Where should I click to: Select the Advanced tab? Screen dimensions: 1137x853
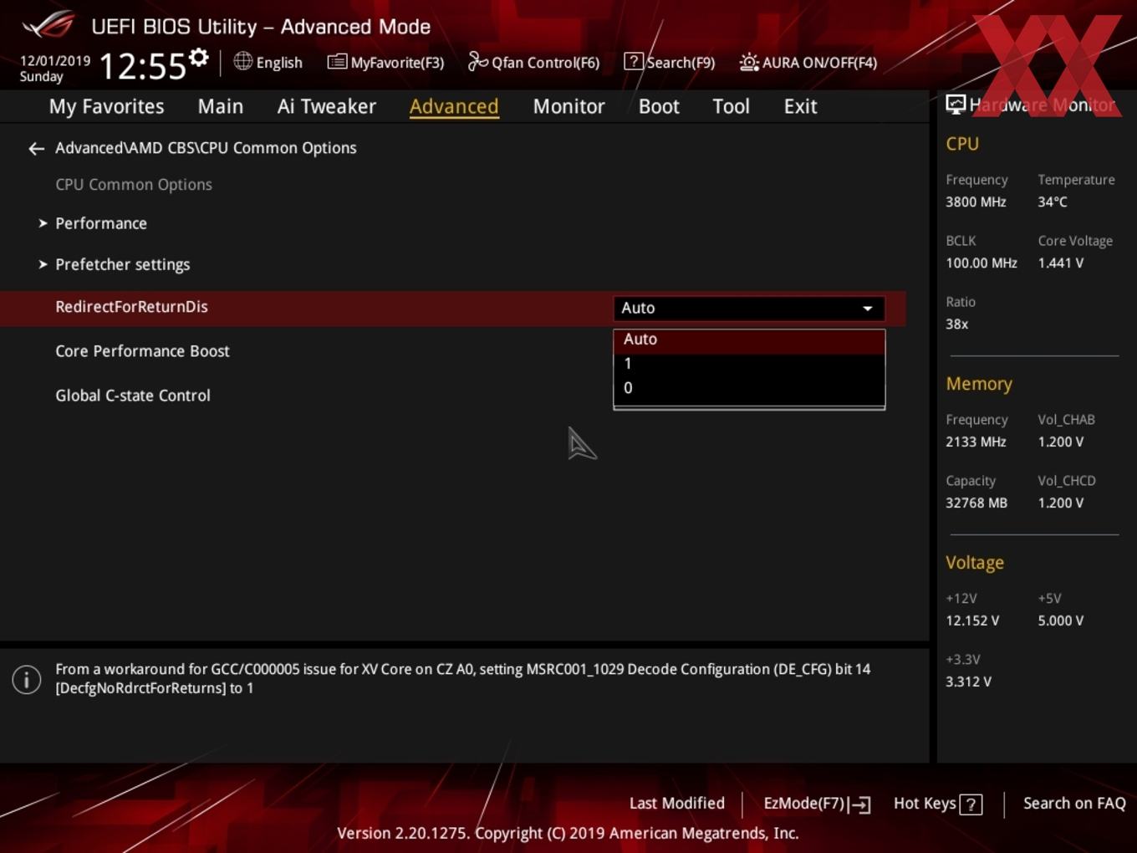coord(454,106)
